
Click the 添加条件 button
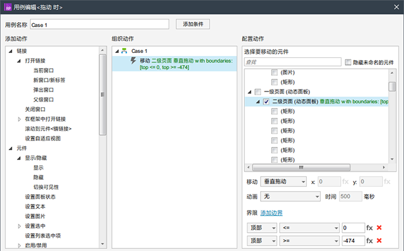[x=193, y=24]
